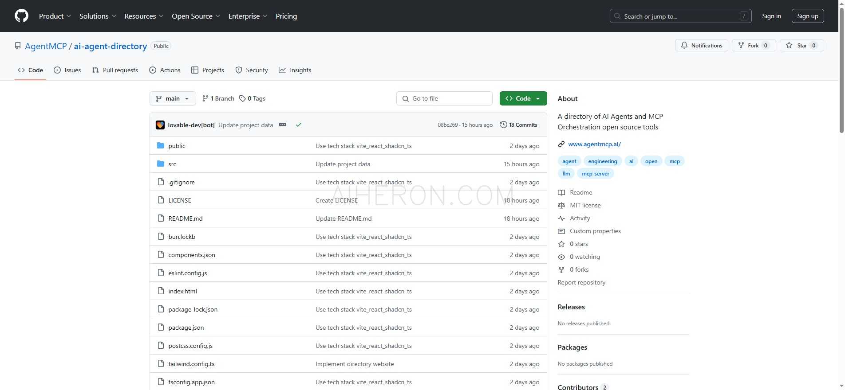Expand the Solutions menu
This screenshot has width=845, height=390.
98,16
